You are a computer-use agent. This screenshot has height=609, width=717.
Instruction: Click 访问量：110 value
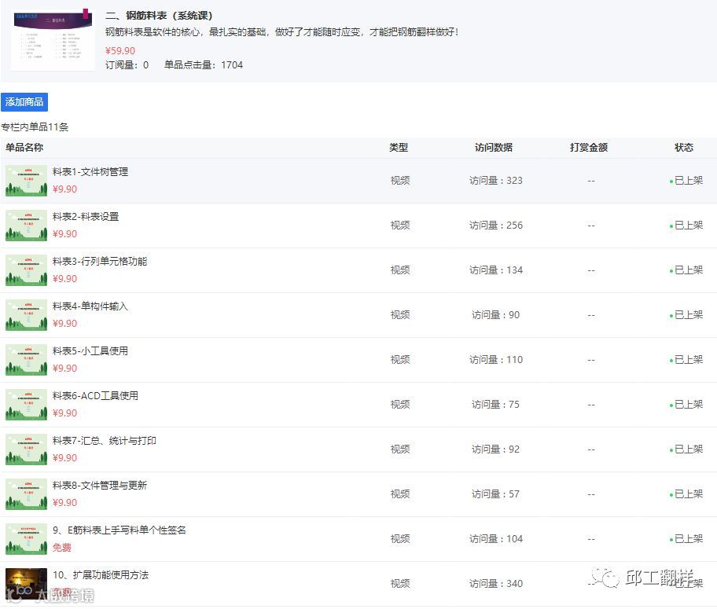point(495,360)
